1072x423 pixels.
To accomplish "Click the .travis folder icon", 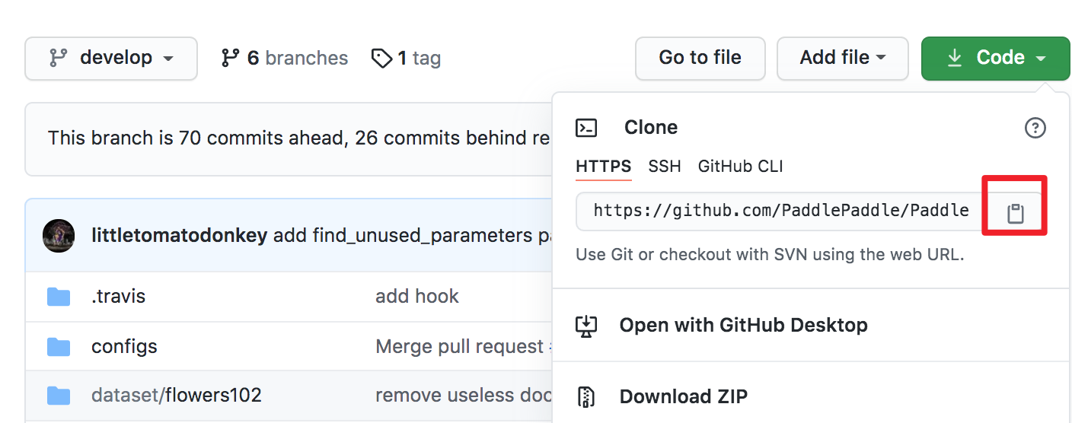I will tap(59, 297).
